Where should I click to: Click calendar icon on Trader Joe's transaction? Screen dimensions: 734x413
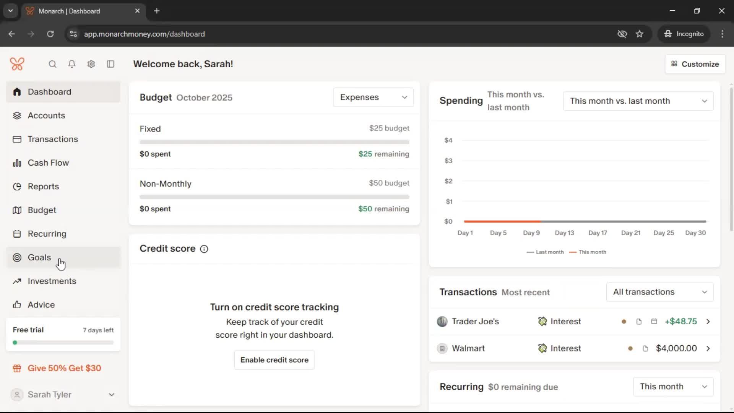tap(654, 322)
